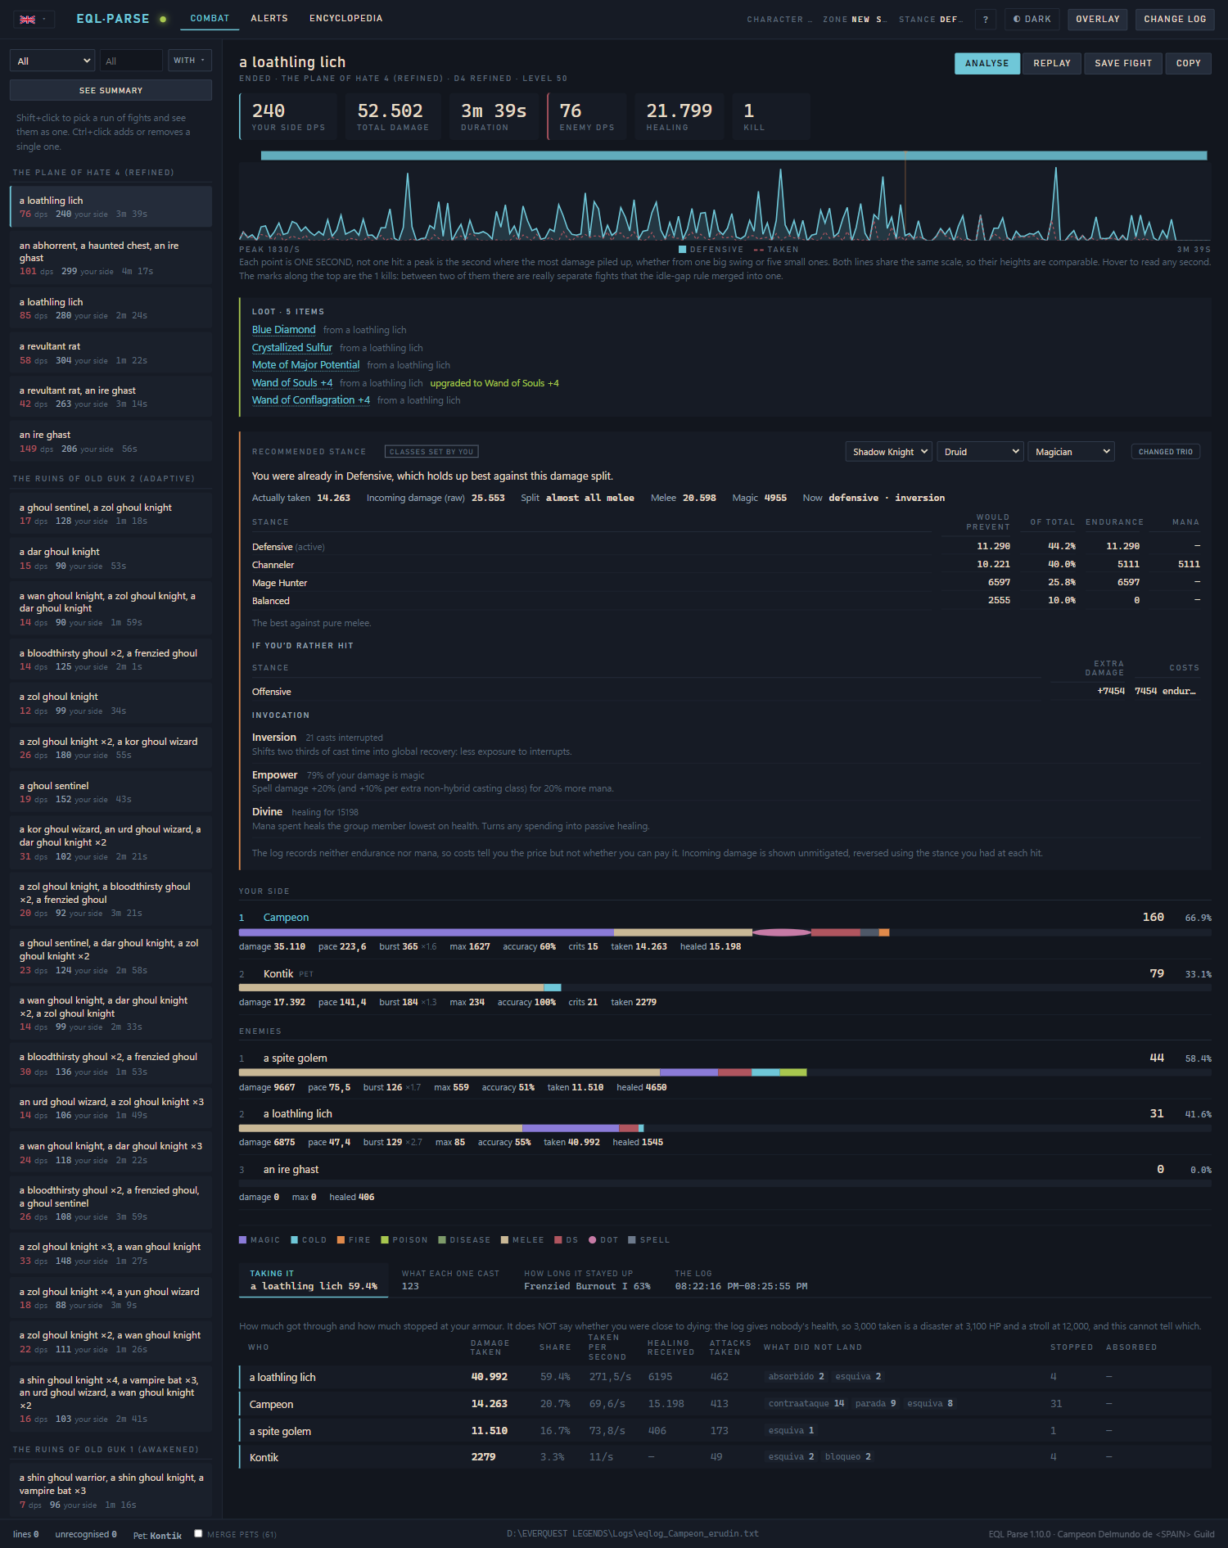The width and height of the screenshot is (1228, 1548).
Task: Click the Analyse button
Action: click(x=987, y=63)
